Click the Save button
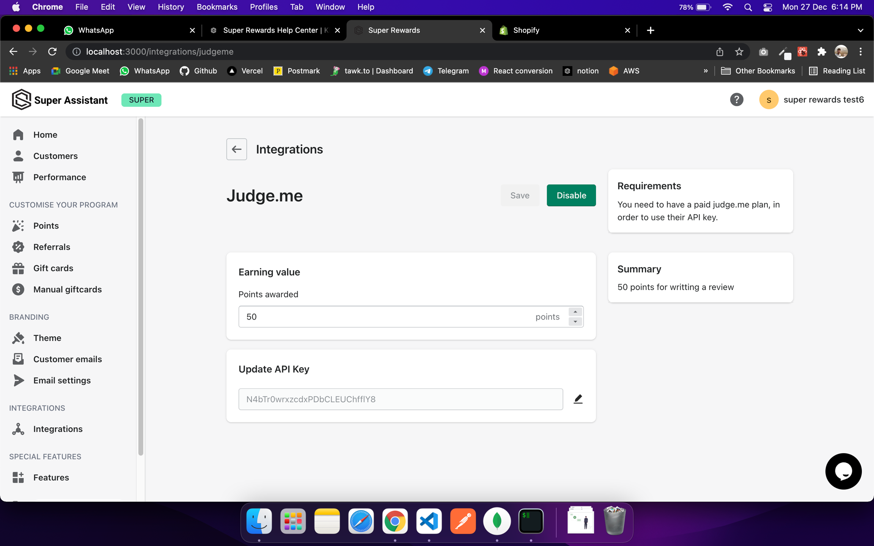The width and height of the screenshot is (874, 546). click(x=519, y=195)
